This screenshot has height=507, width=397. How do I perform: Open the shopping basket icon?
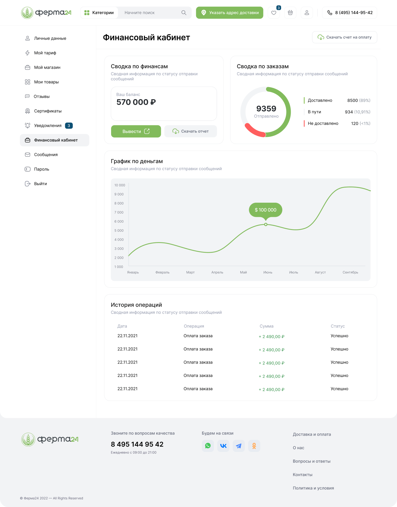click(290, 13)
